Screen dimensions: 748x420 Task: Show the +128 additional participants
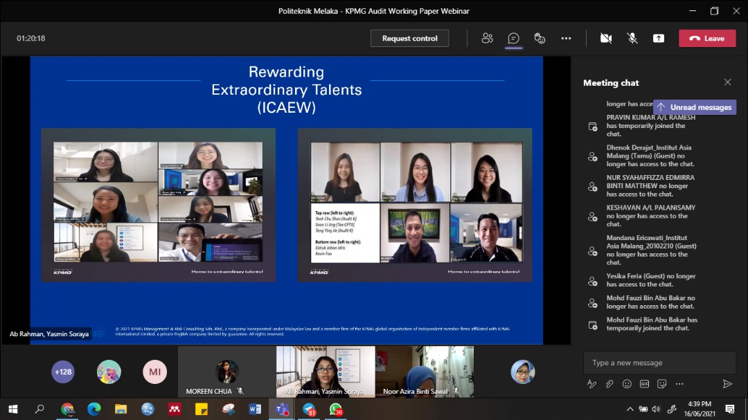63,372
